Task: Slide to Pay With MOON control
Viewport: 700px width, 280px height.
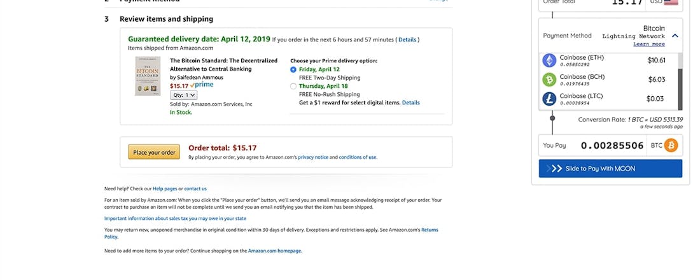Action: 610,169
